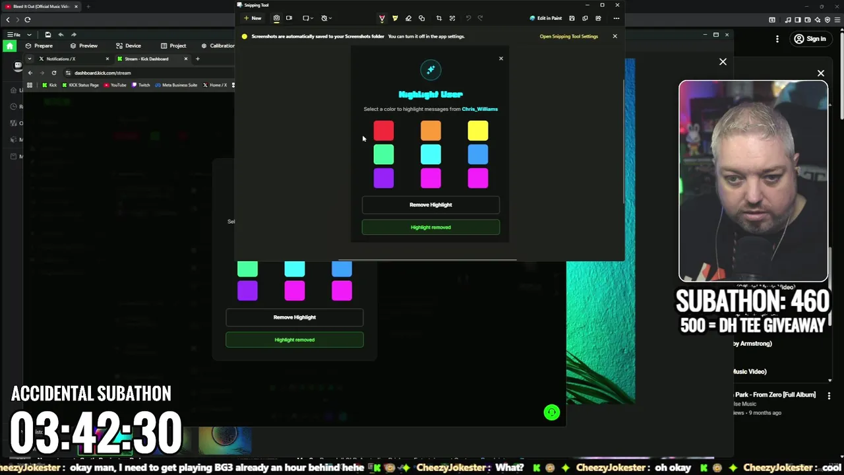Pick the red highlight color swatch
Viewport: 844px width, 475px height.
[x=384, y=131]
